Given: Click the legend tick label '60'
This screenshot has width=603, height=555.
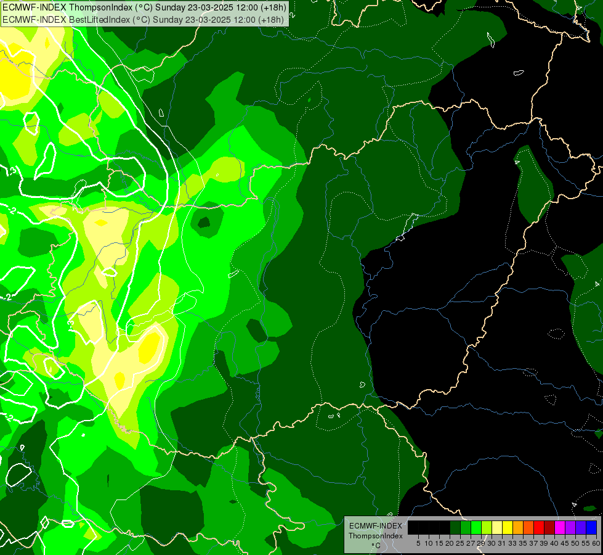Looking at the screenshot, I should (x=596, y=543).
